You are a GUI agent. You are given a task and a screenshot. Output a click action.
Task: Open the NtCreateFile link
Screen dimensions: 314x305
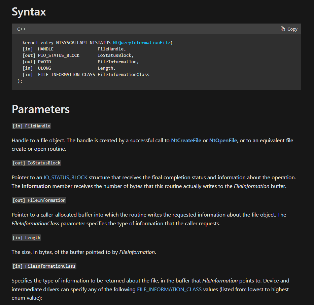point(186,141)
